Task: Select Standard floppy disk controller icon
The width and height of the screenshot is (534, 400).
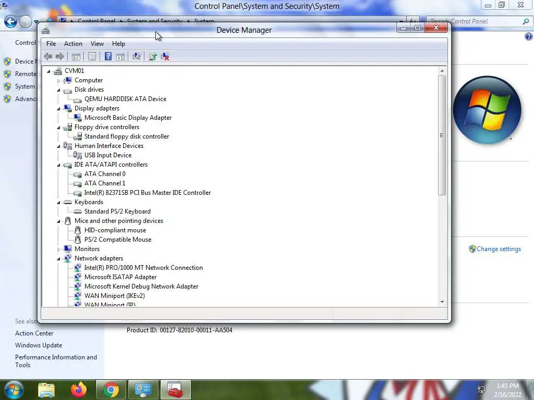Action: [78, 136]
